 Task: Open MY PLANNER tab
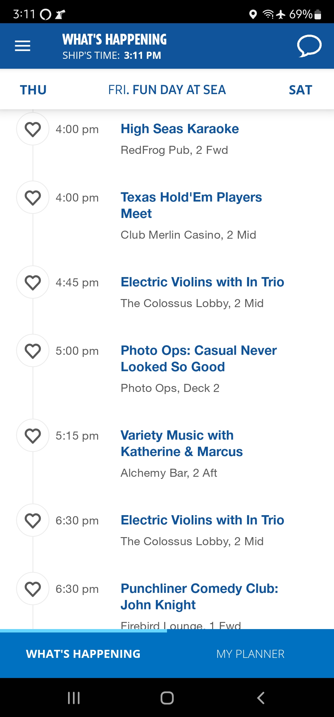[250, 654]
